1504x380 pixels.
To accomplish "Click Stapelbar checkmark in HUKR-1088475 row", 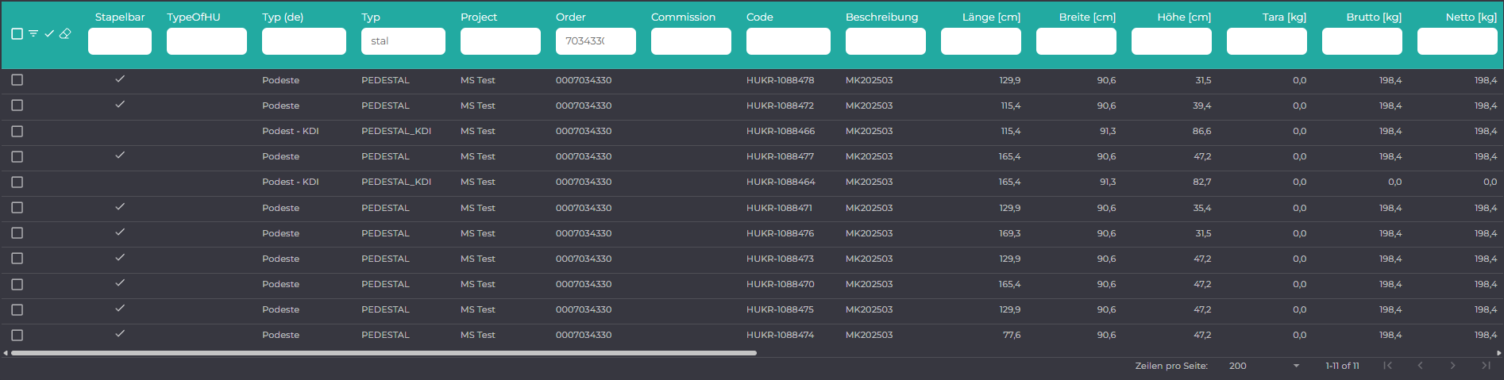I will tap(120, 309).
